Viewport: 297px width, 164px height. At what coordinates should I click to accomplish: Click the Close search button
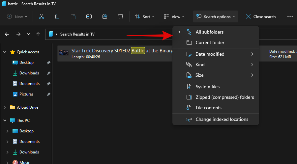[x=260, y=16]
